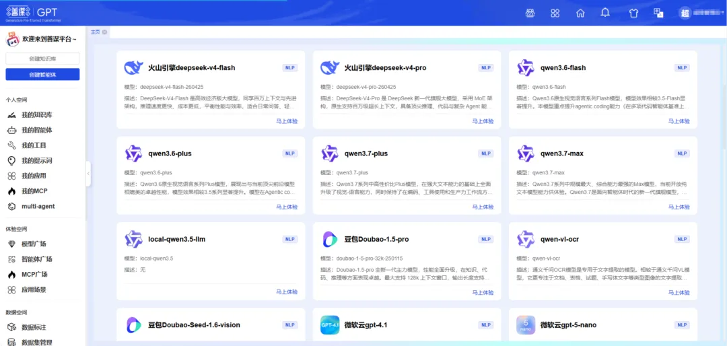This screenshot has height=346, width=727.
Task: Click 我的提示词 lightbulb icon
Action: click(12, 161)
